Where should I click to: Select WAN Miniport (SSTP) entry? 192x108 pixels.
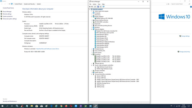point(102,47)
